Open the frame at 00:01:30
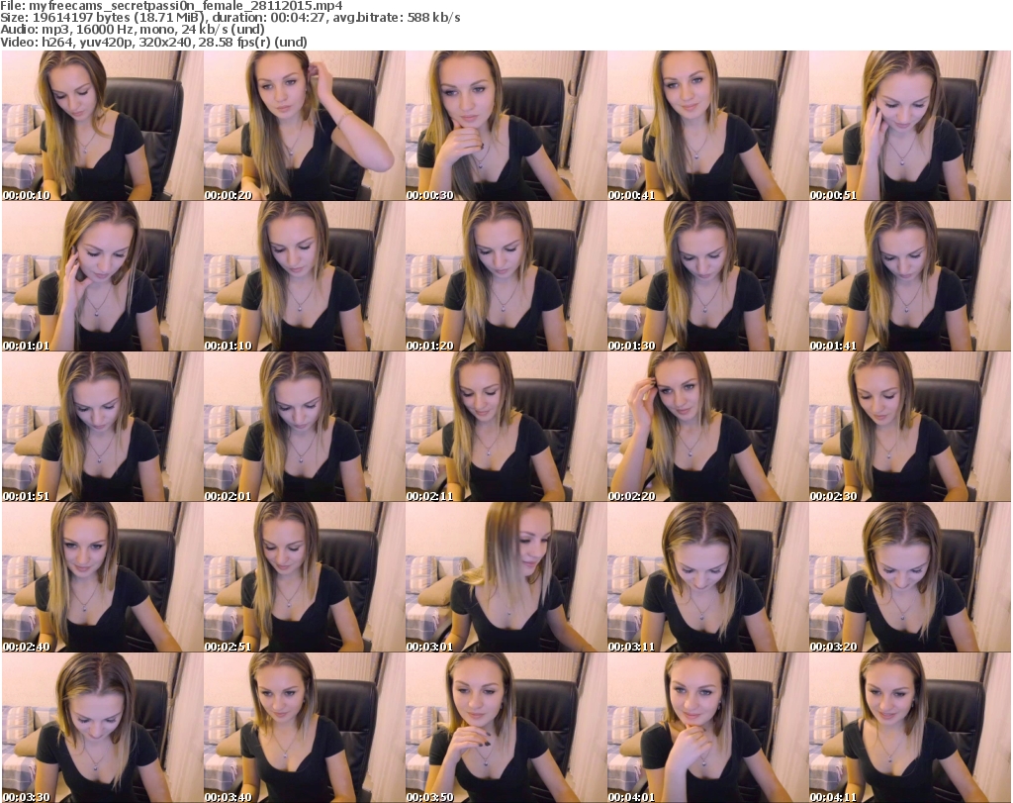1013x803 pixels. coord(708,276)
